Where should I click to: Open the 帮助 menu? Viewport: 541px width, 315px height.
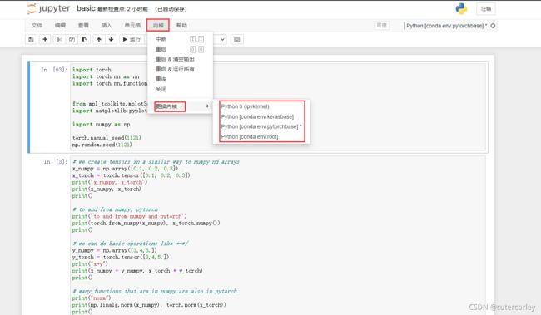[181, 25]
